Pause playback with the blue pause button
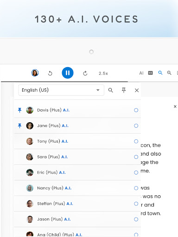 click(68, 73)
